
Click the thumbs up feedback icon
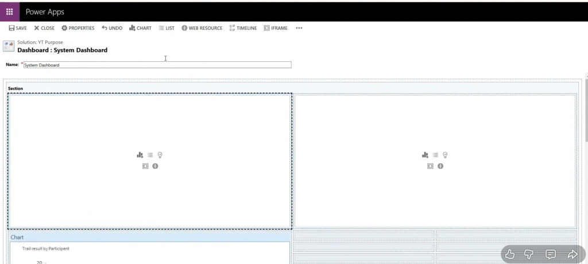click(510, 254)
